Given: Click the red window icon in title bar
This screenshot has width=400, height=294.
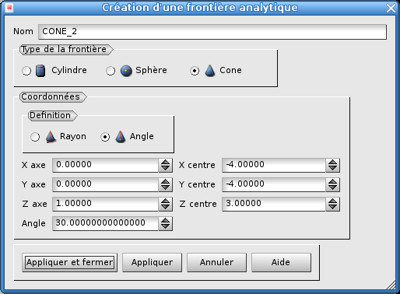Looking at the screenshot, I should (9, 7).
